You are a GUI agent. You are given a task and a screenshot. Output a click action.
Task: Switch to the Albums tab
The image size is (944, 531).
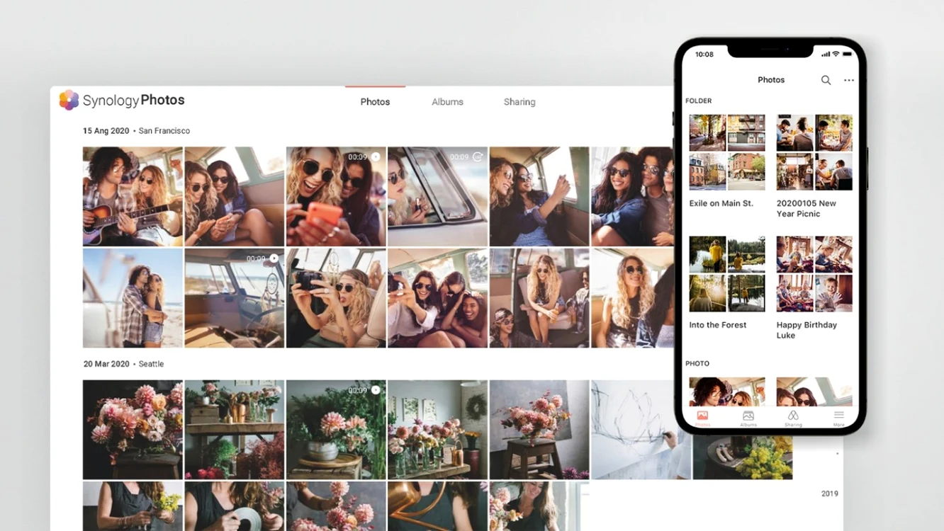(447, 102)
